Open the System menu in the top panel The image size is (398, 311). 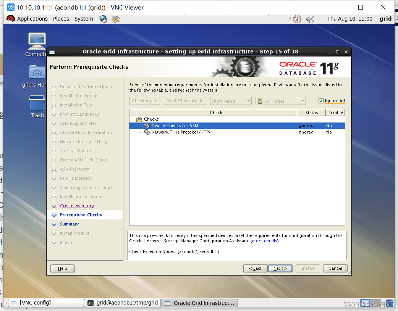pyautogui.click(x=84, y=18)
